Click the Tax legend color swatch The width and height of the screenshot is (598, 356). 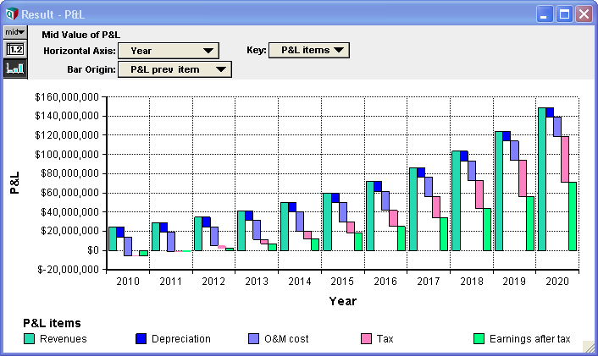[366, 338]
